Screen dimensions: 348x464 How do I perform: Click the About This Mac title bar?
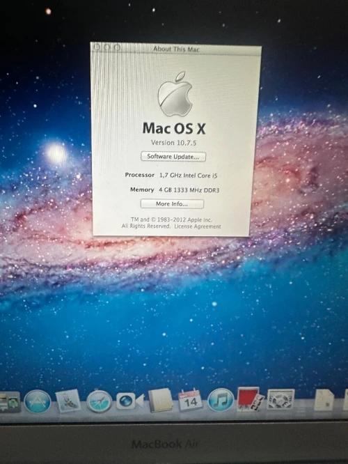point(176,49)
